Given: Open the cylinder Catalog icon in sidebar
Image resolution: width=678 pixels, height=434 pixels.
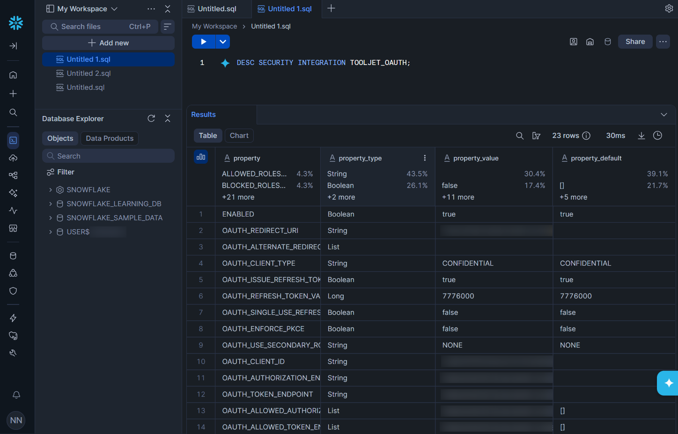Looking at the screenshot, I should pyautogui.click(x=13, y=256).
